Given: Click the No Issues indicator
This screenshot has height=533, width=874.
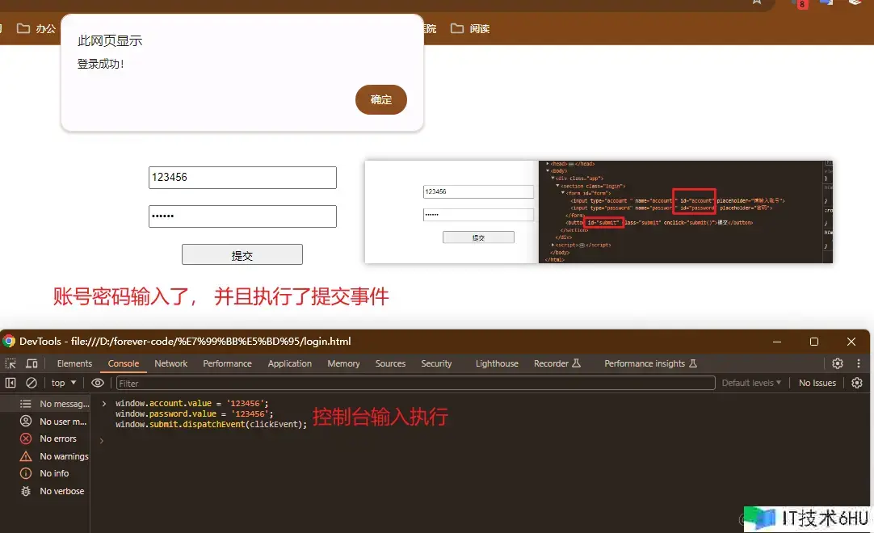Looking at the screenshot, I should click(x=817, y=383).
